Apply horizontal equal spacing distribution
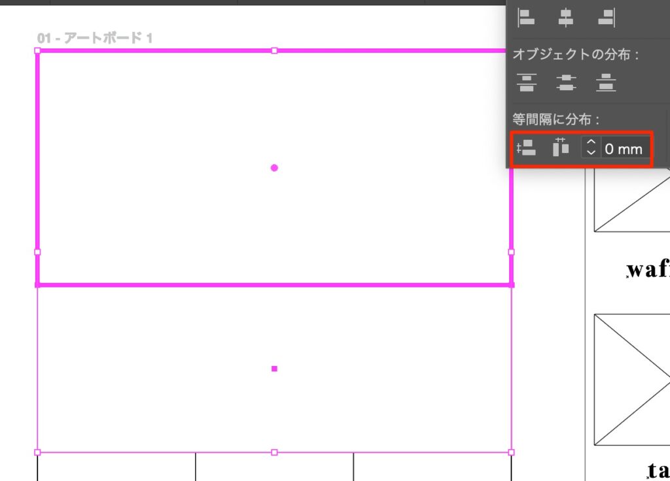Image resolution: width=670 pixels, height=481 pixels. coord(561,148)
